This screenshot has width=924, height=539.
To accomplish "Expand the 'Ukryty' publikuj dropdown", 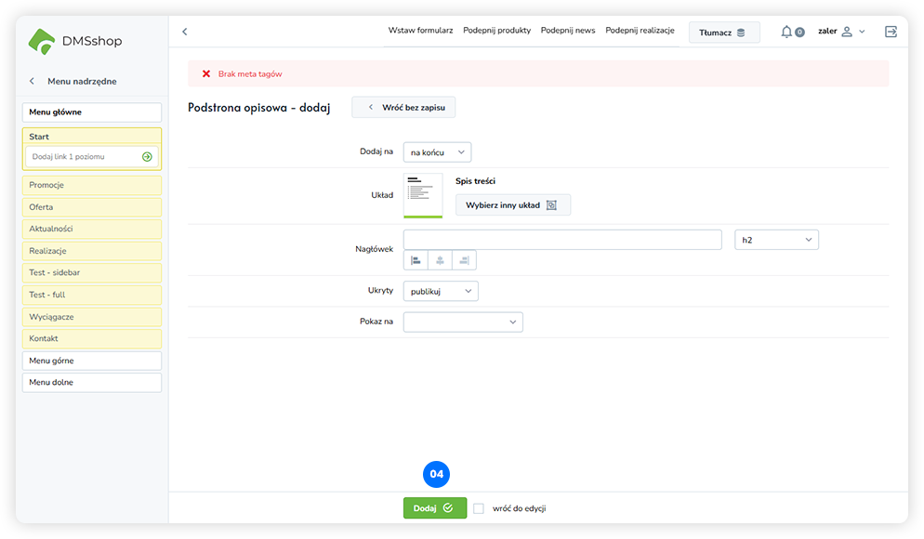I will pos(441,291).
